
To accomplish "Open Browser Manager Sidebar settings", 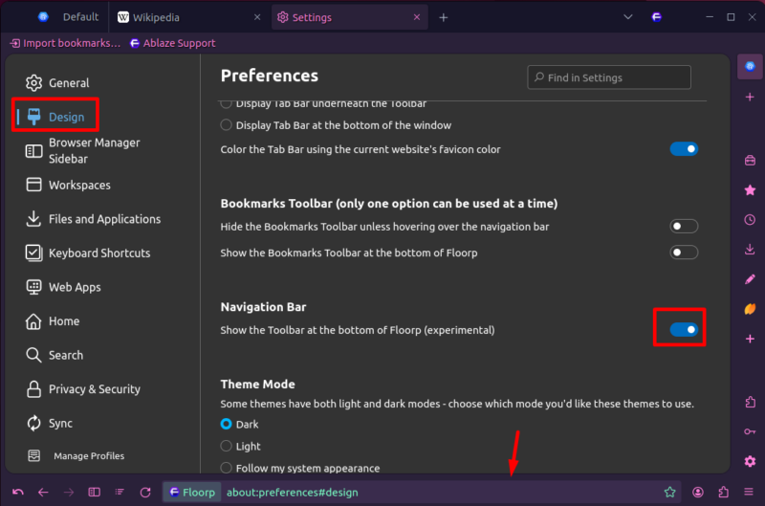I will click(83, 151).
